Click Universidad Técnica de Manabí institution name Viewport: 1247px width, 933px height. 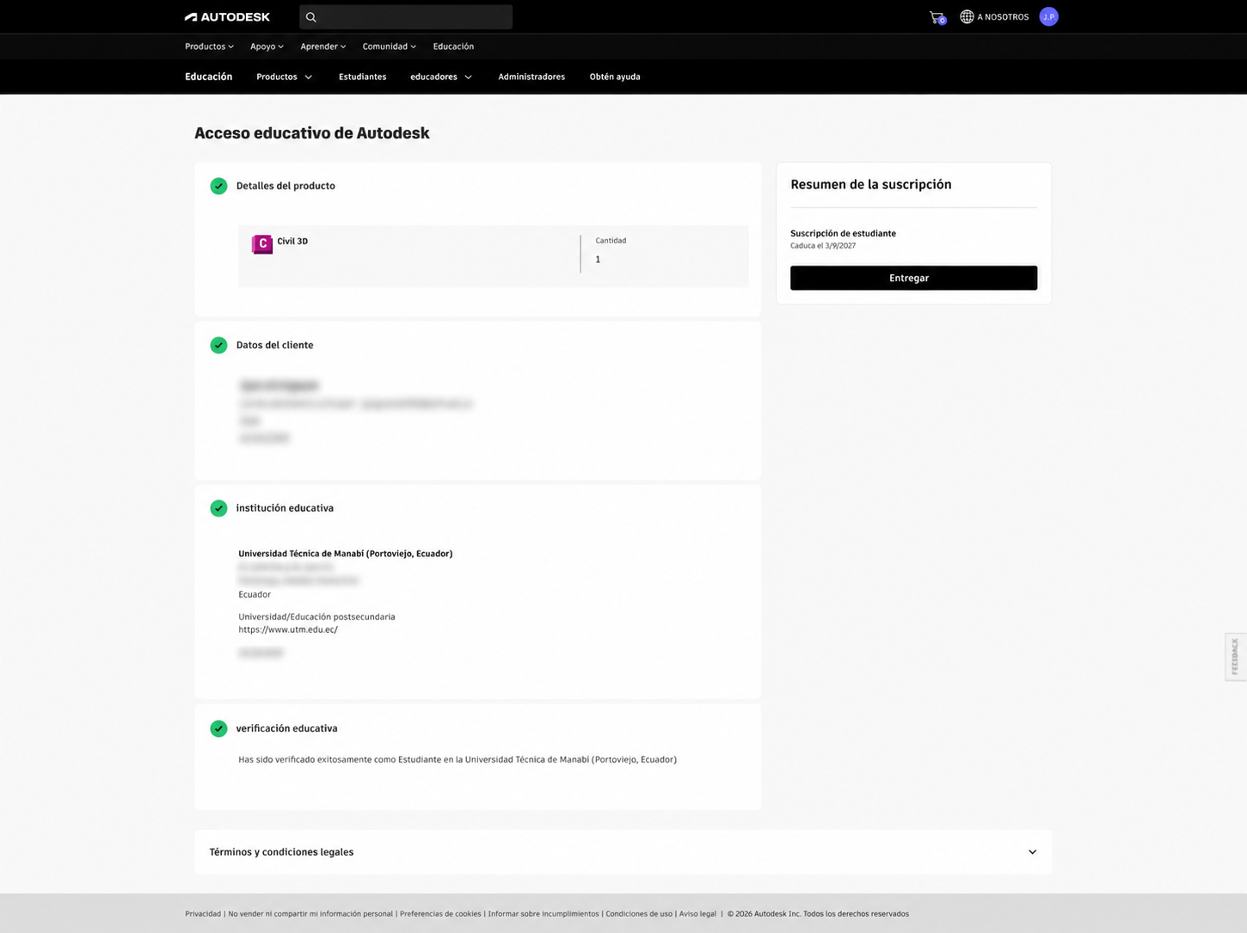coord(345,554)
